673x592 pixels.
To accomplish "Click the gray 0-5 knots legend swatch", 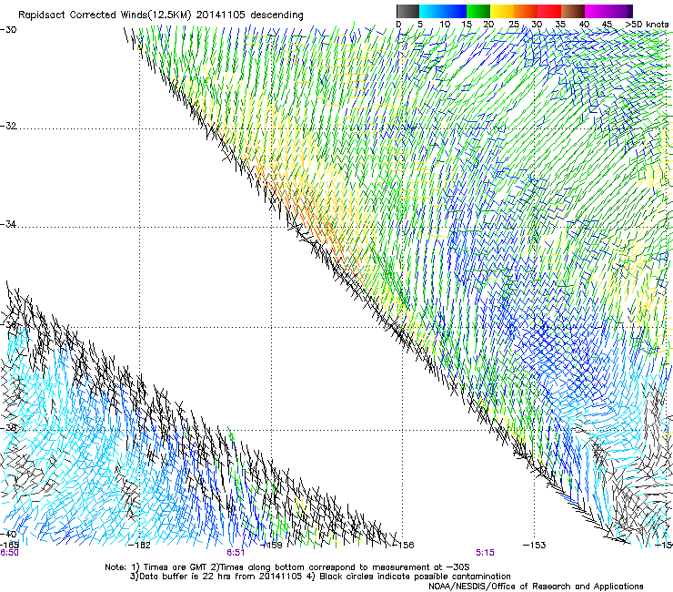I will pos(407,11).
